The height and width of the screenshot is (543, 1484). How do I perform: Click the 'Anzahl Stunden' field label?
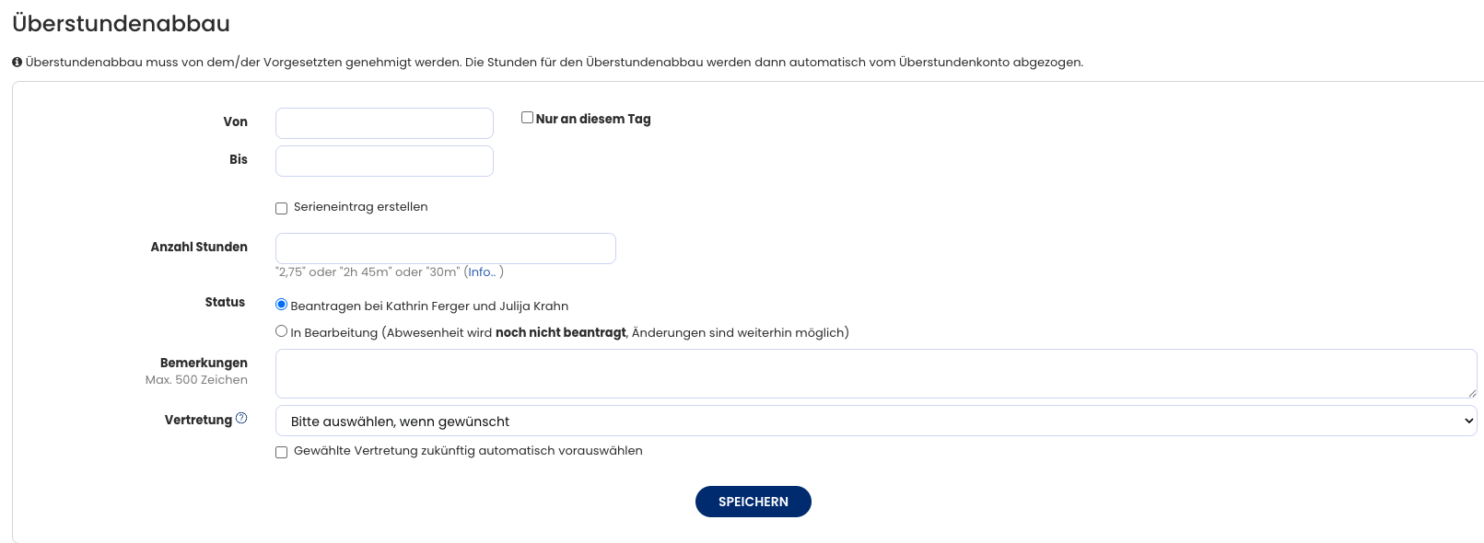coord(199,247)
